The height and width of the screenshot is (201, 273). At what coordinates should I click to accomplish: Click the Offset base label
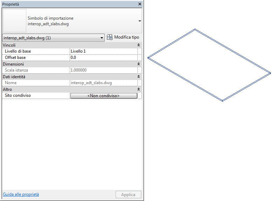pos(15,58)
